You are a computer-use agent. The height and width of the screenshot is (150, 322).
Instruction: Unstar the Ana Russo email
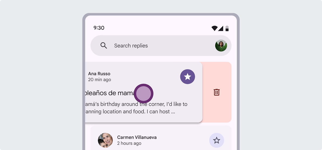(x=187, y=77)
